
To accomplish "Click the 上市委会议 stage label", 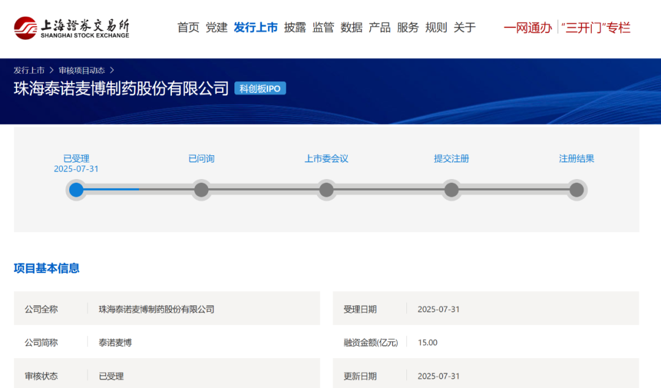I will tap(326, 159).
